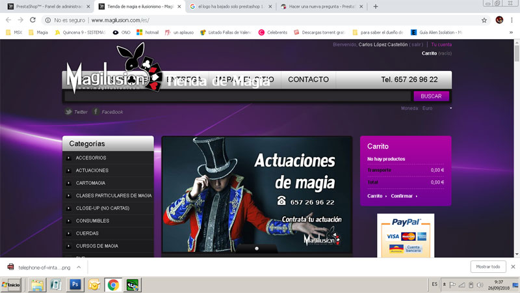
Task: Click Confirmar in the cart box
Action: point(402,196)
